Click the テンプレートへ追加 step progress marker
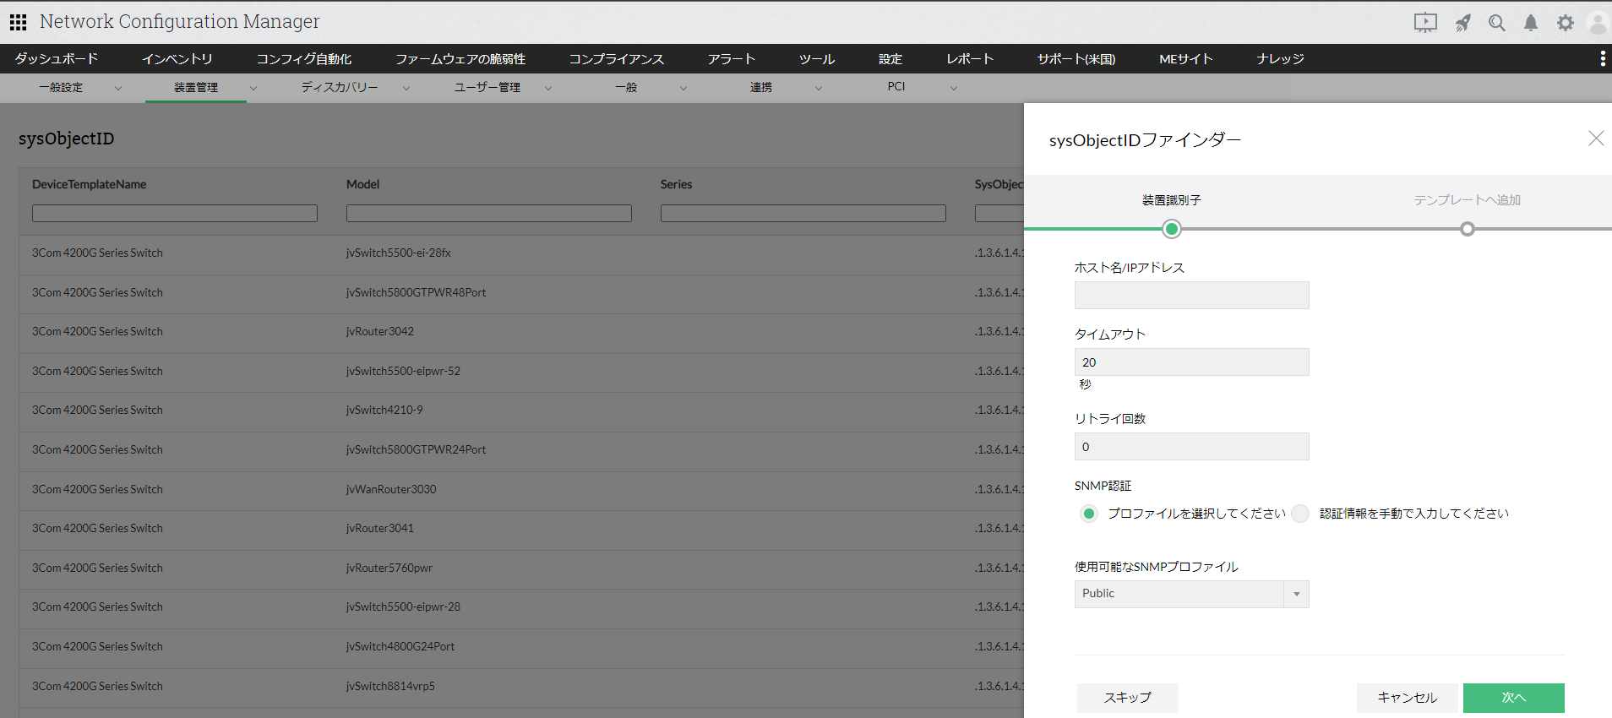 pyautogui.click(x=1468, y=229)
